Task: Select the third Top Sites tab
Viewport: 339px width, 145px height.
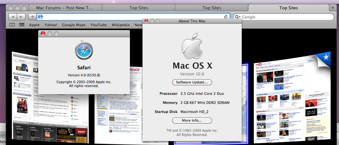Action: point(212,8)
